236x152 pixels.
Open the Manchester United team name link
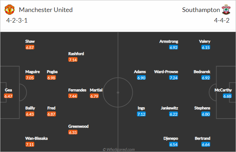tap(46, 10)
